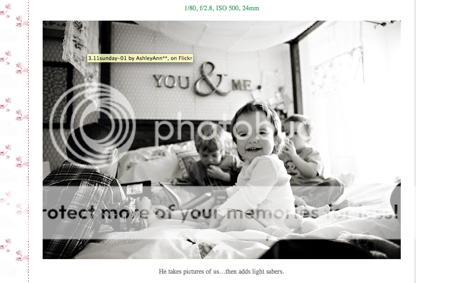Click the stuffed toy on the blanket
This screenshot has width=457, height=283.
tap(300, 223)
